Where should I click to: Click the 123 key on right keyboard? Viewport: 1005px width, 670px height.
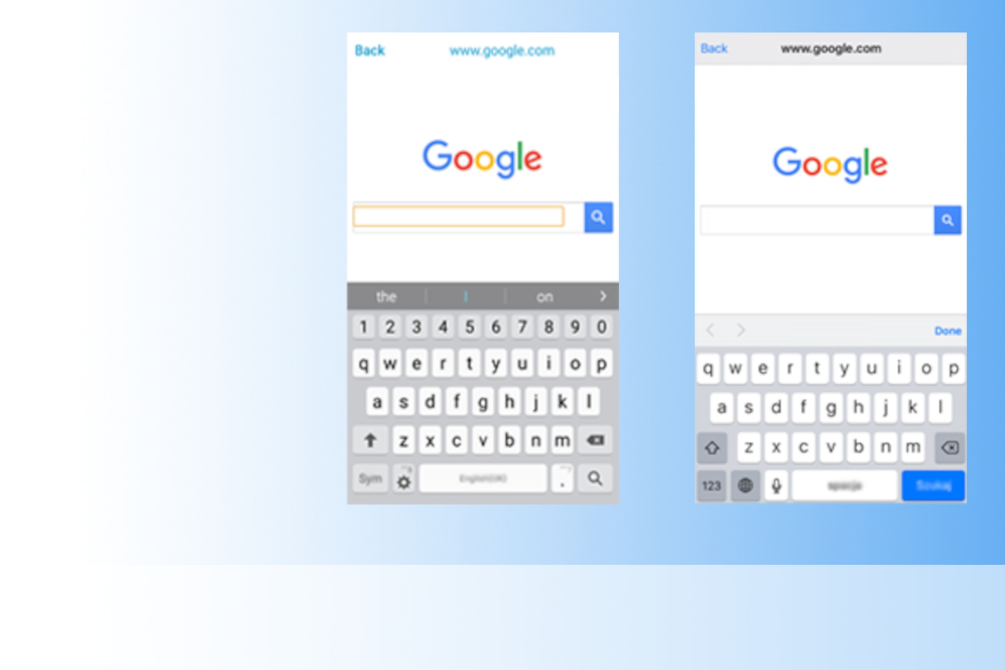click(x=712, y=485)
